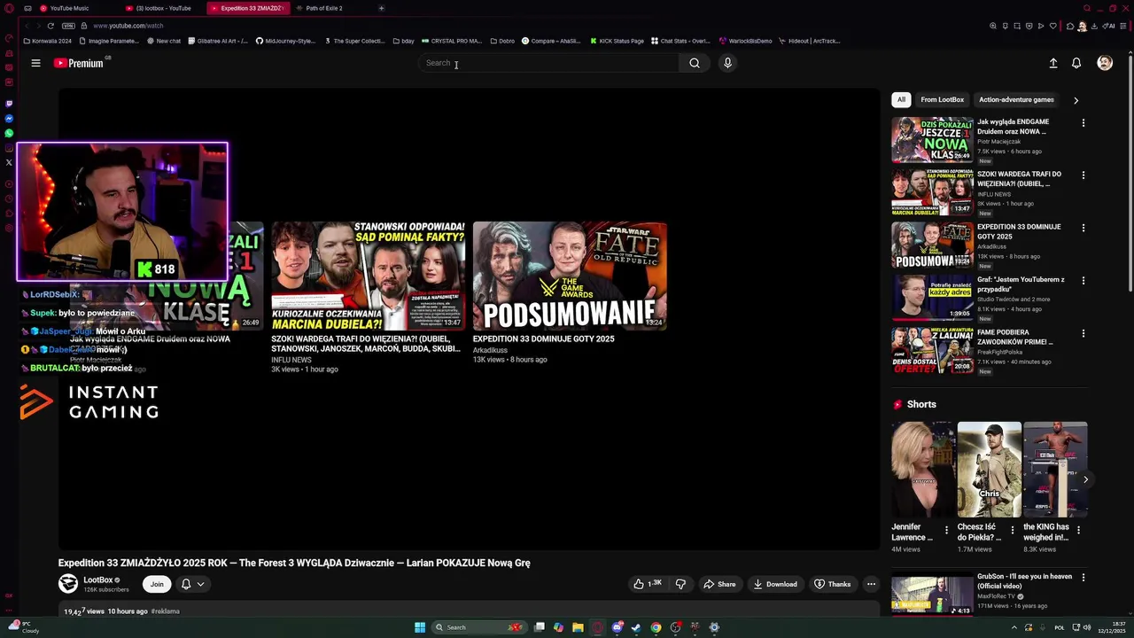Select the 'From LootBox' chip
This screenshot has height=638, width=1134.
point(942,100)
